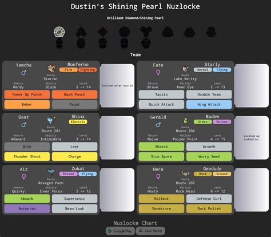Viewport: 271px width, 237px height.
Task: Click the third Elite Four silhouette
Action: tap(103, 43)
